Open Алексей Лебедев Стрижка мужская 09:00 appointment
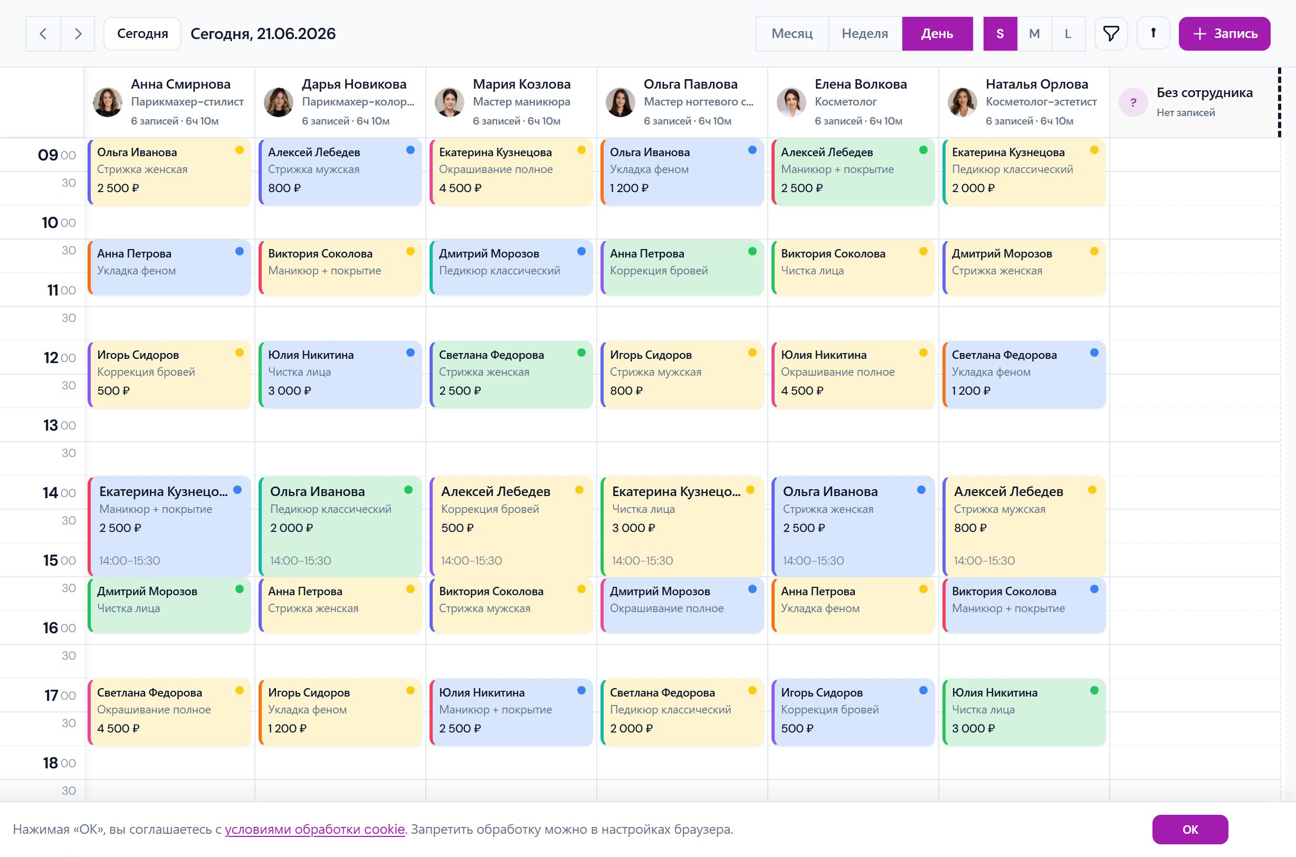Screen dimensions: 1296x857 click(x=340, y=172)
